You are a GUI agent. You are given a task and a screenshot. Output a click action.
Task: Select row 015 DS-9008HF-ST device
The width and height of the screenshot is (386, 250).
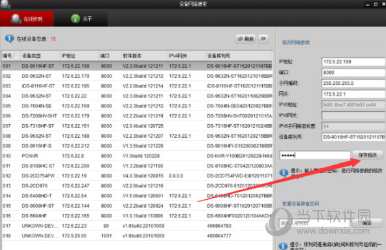[137, 206]
